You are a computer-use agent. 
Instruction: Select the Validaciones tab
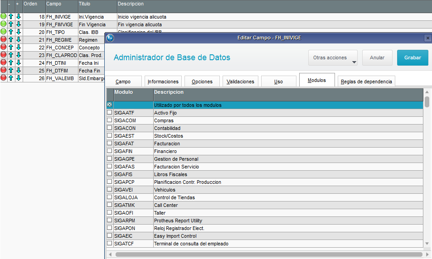240,82
